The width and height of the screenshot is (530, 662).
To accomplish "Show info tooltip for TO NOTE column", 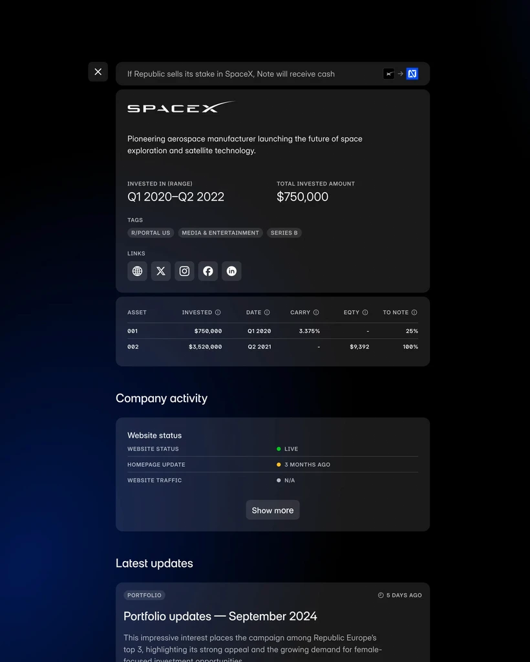I will click(414, 312).
